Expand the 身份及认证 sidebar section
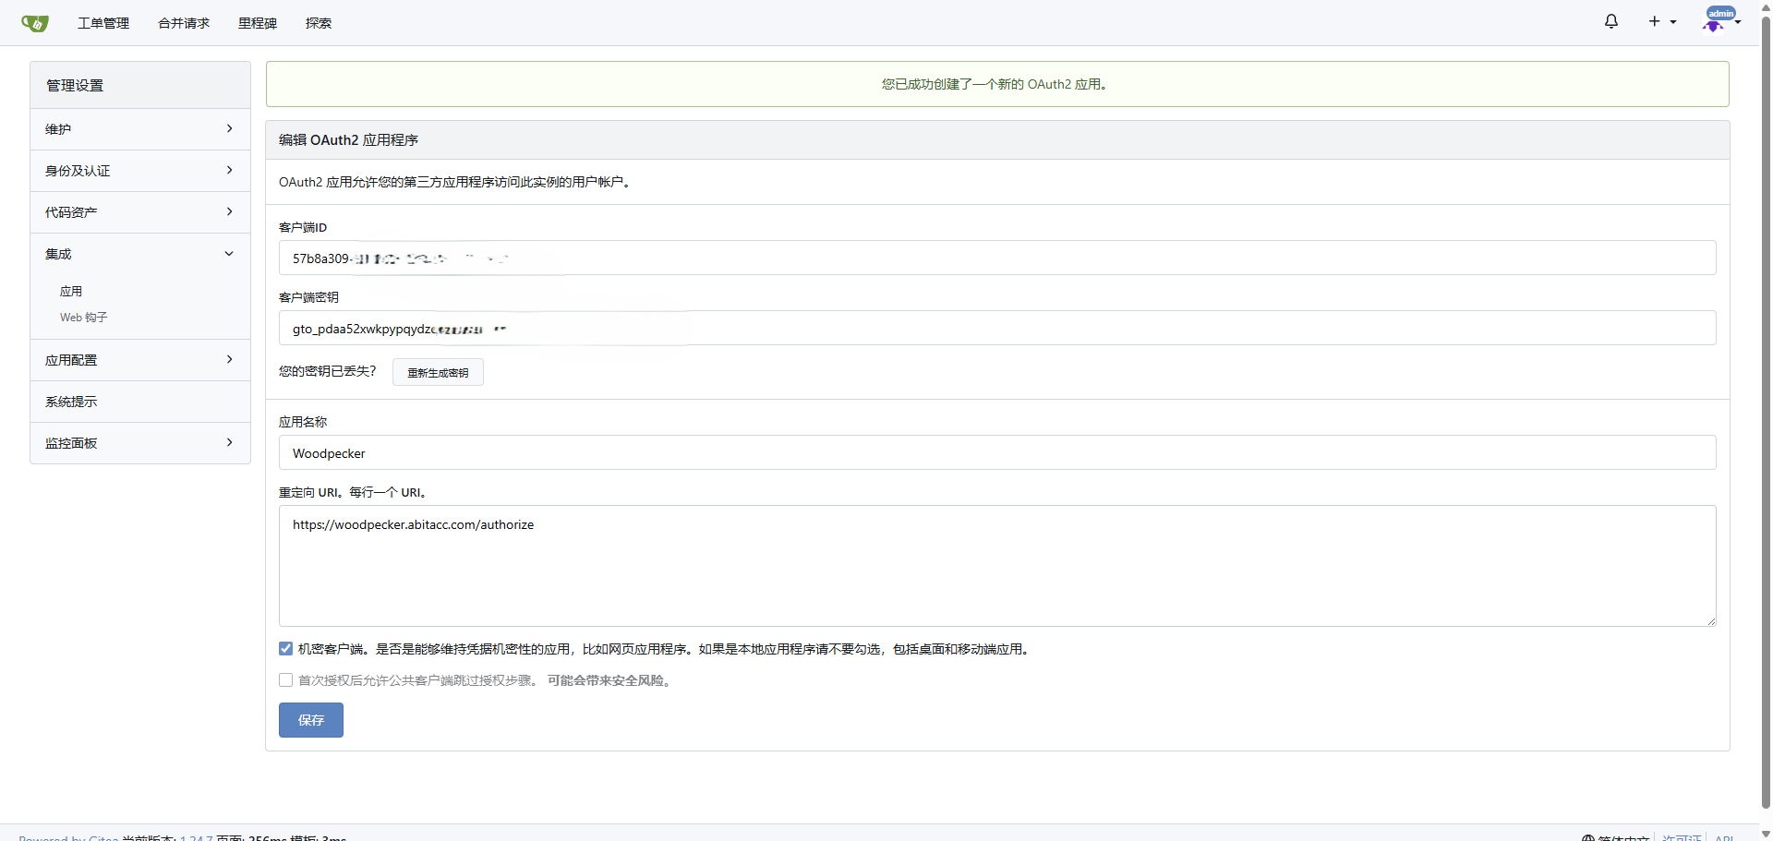Viewport: 1773px width, 841px height. tap(139, 171)
